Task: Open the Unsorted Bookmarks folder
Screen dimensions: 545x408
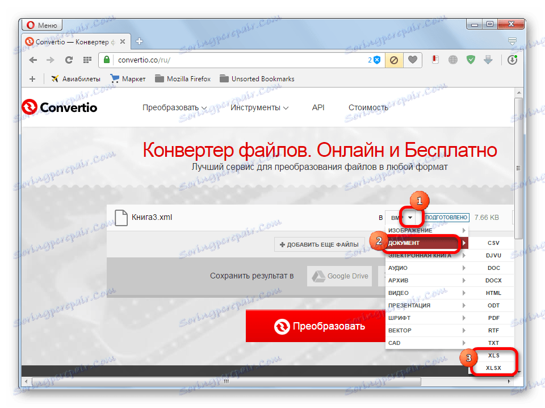Action: tap(257, 79)
